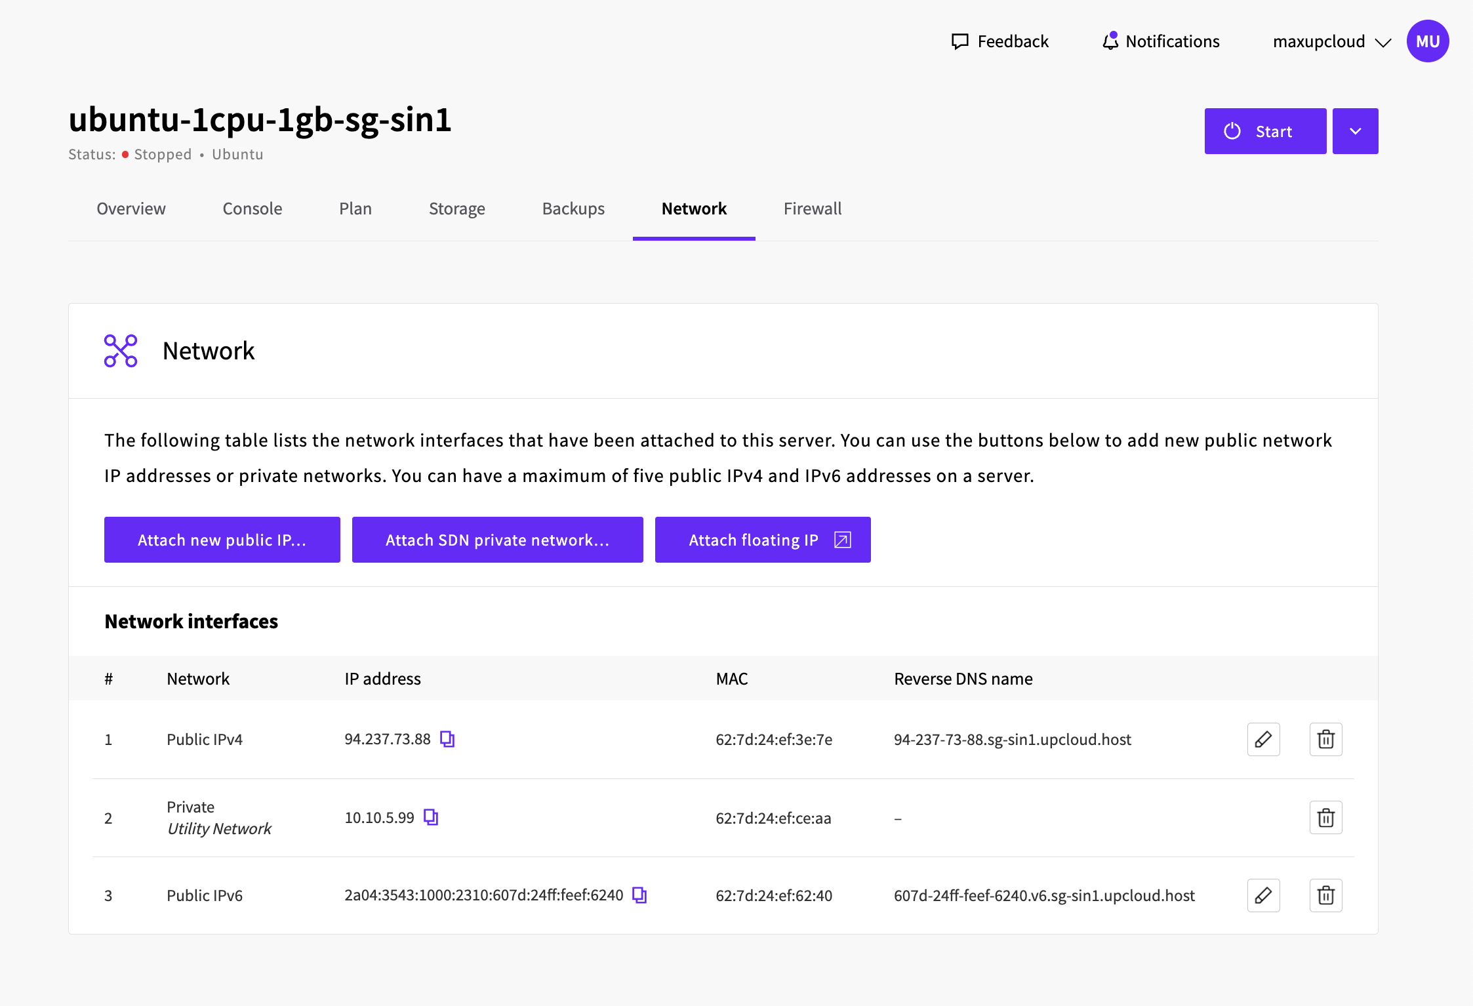
Task: Click the 62:7d:24:ef:ce:aa MAC address
Action: coord(773,818)
